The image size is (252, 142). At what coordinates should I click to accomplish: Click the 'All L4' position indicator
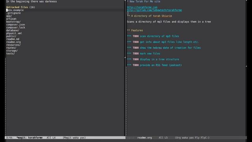click(x=51, y=138)
